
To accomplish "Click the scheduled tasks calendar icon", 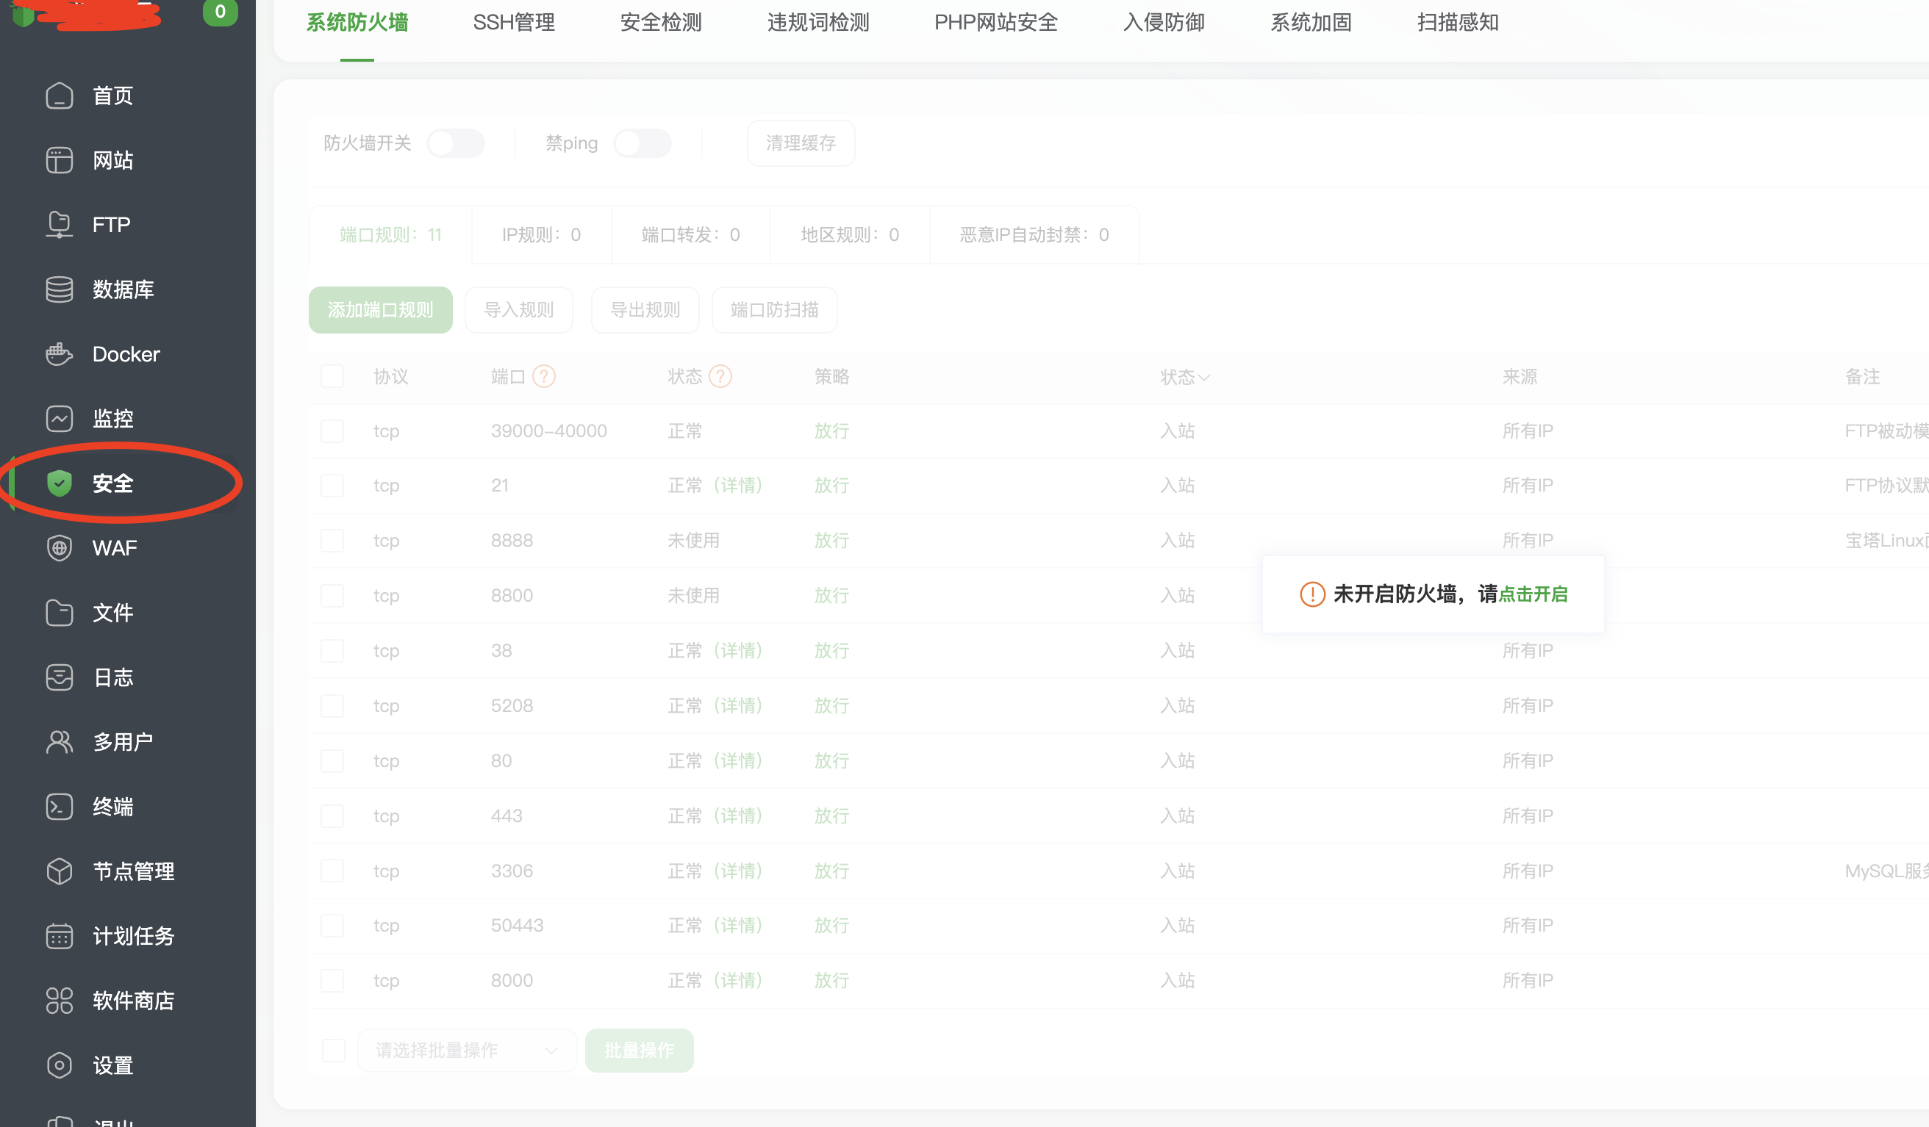I will (59, 936).
